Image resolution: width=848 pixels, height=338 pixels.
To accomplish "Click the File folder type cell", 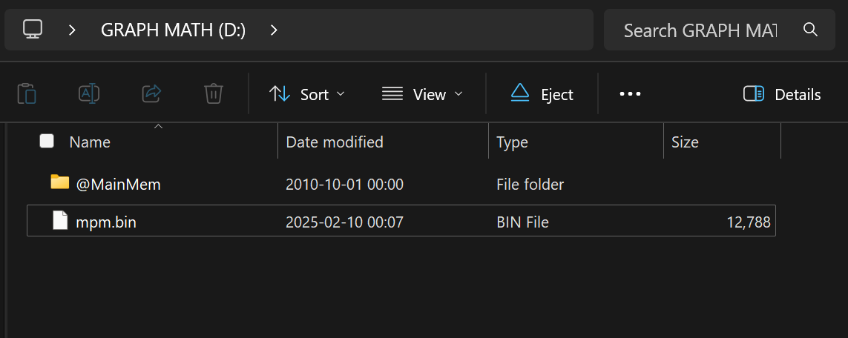I will pos(530,185).
